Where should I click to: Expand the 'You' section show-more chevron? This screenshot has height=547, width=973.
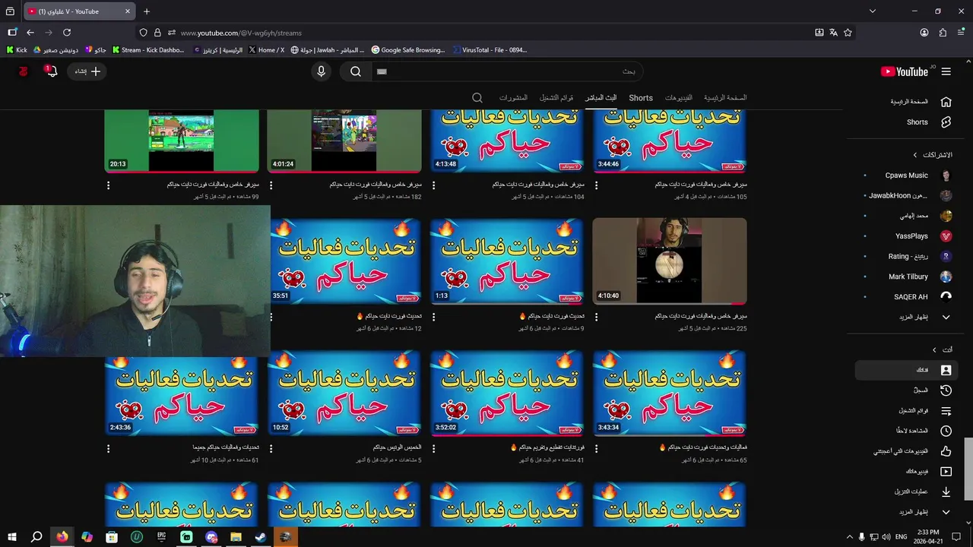pos(946,512)
